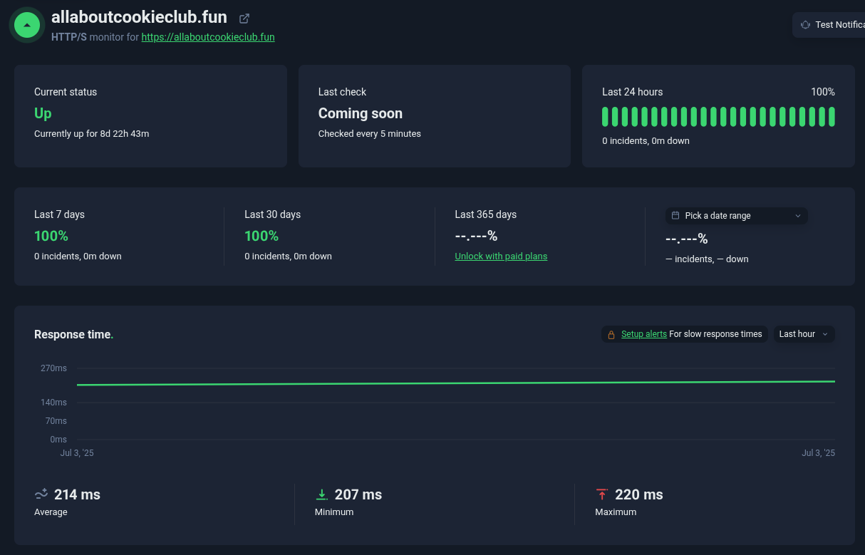The height and width of the screenshot is (555, 865).
Task: Click the Test Notification bell icon
Action: [805, 25]
